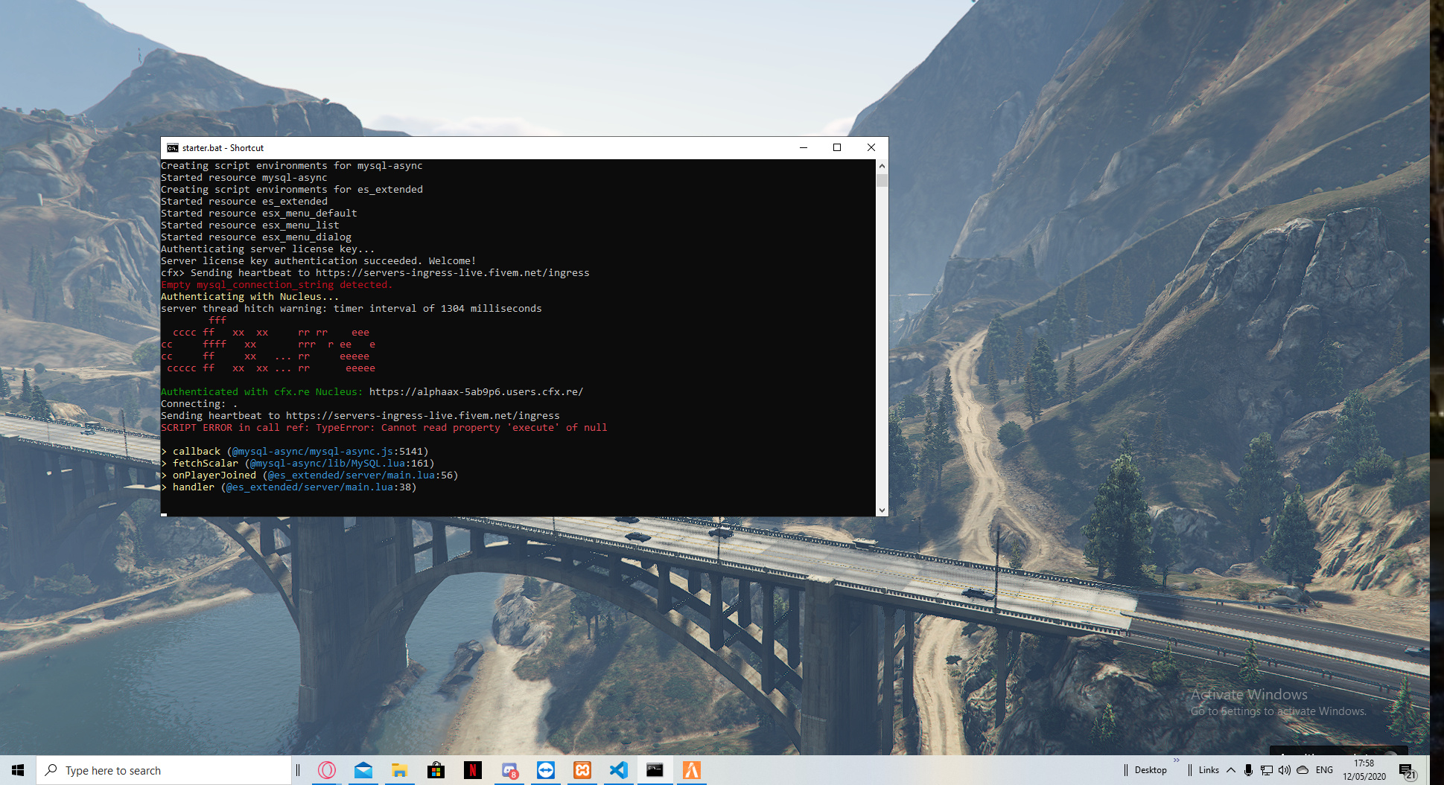Image resolution: width=1444 pixels, height=785 pixels.
Task: Click the fetchScalar MySQL.lua:161 line
Action: [x=298, y=464]
